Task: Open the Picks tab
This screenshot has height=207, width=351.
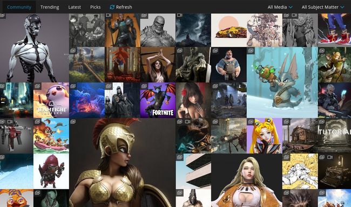Action: pyautogui.click(x=96, y=7)
